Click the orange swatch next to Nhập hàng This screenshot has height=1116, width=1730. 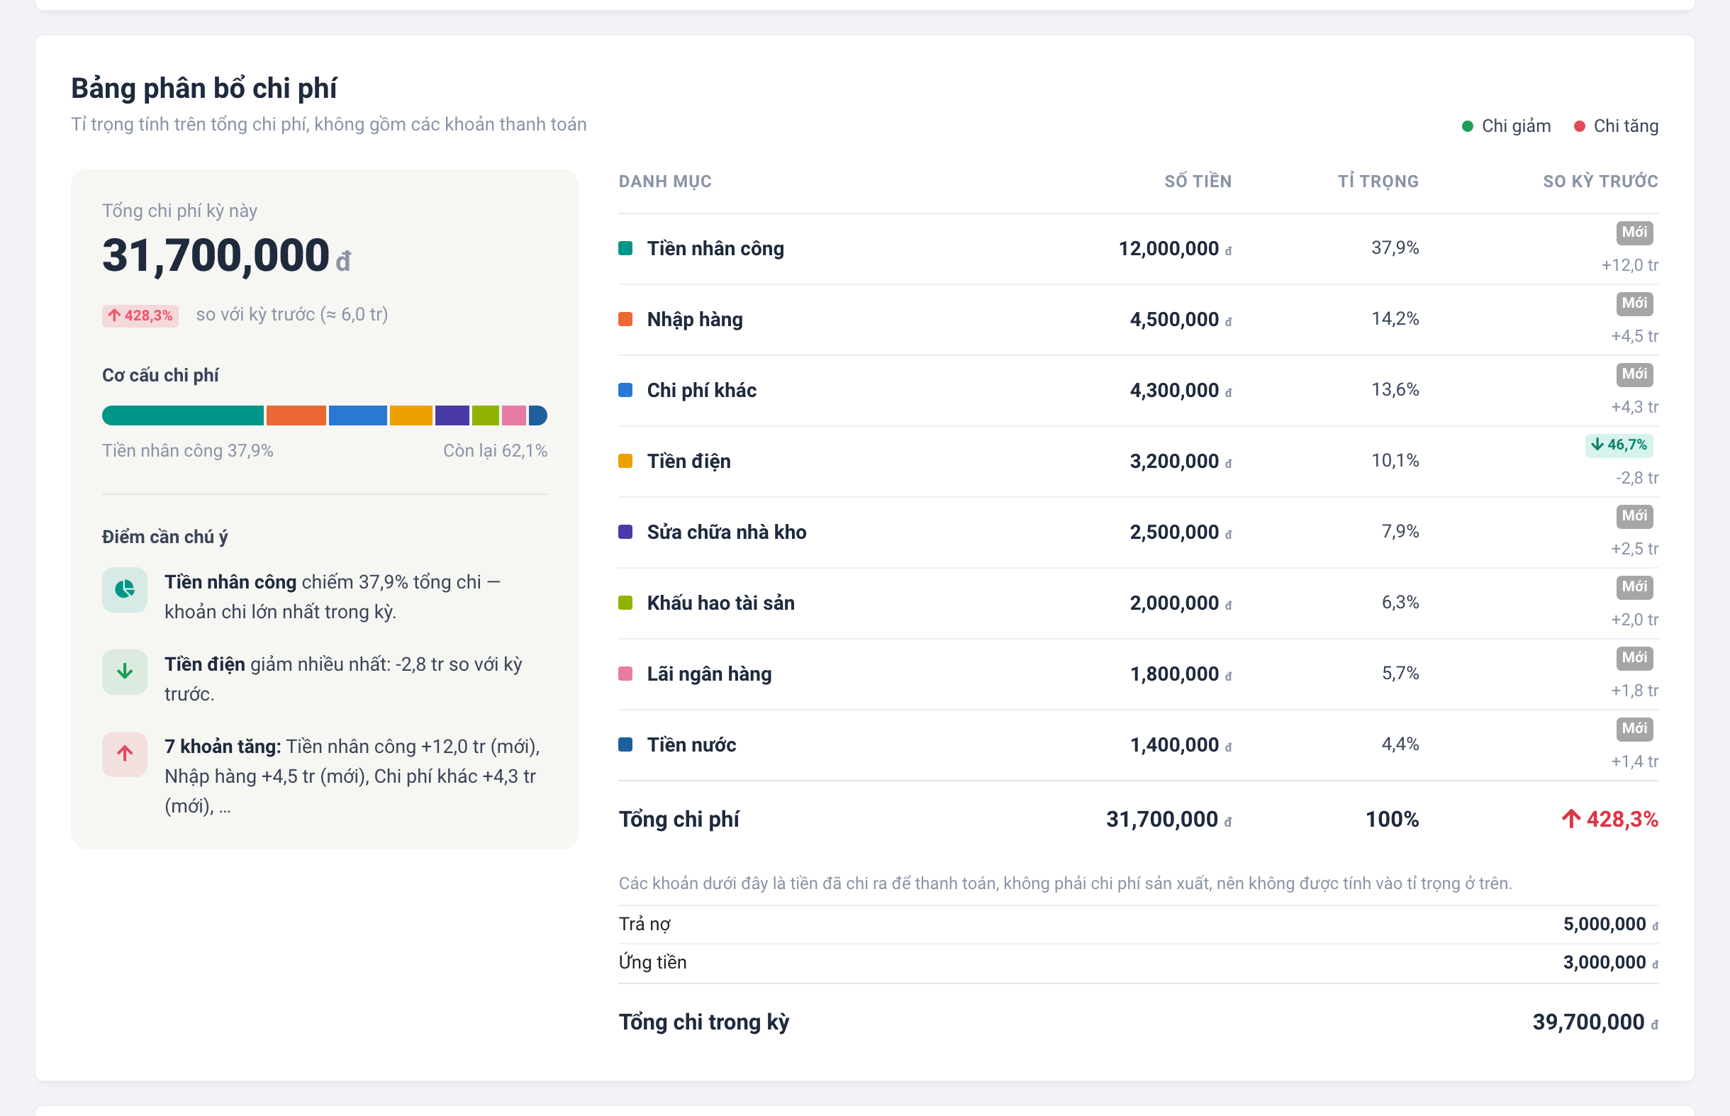625,320
